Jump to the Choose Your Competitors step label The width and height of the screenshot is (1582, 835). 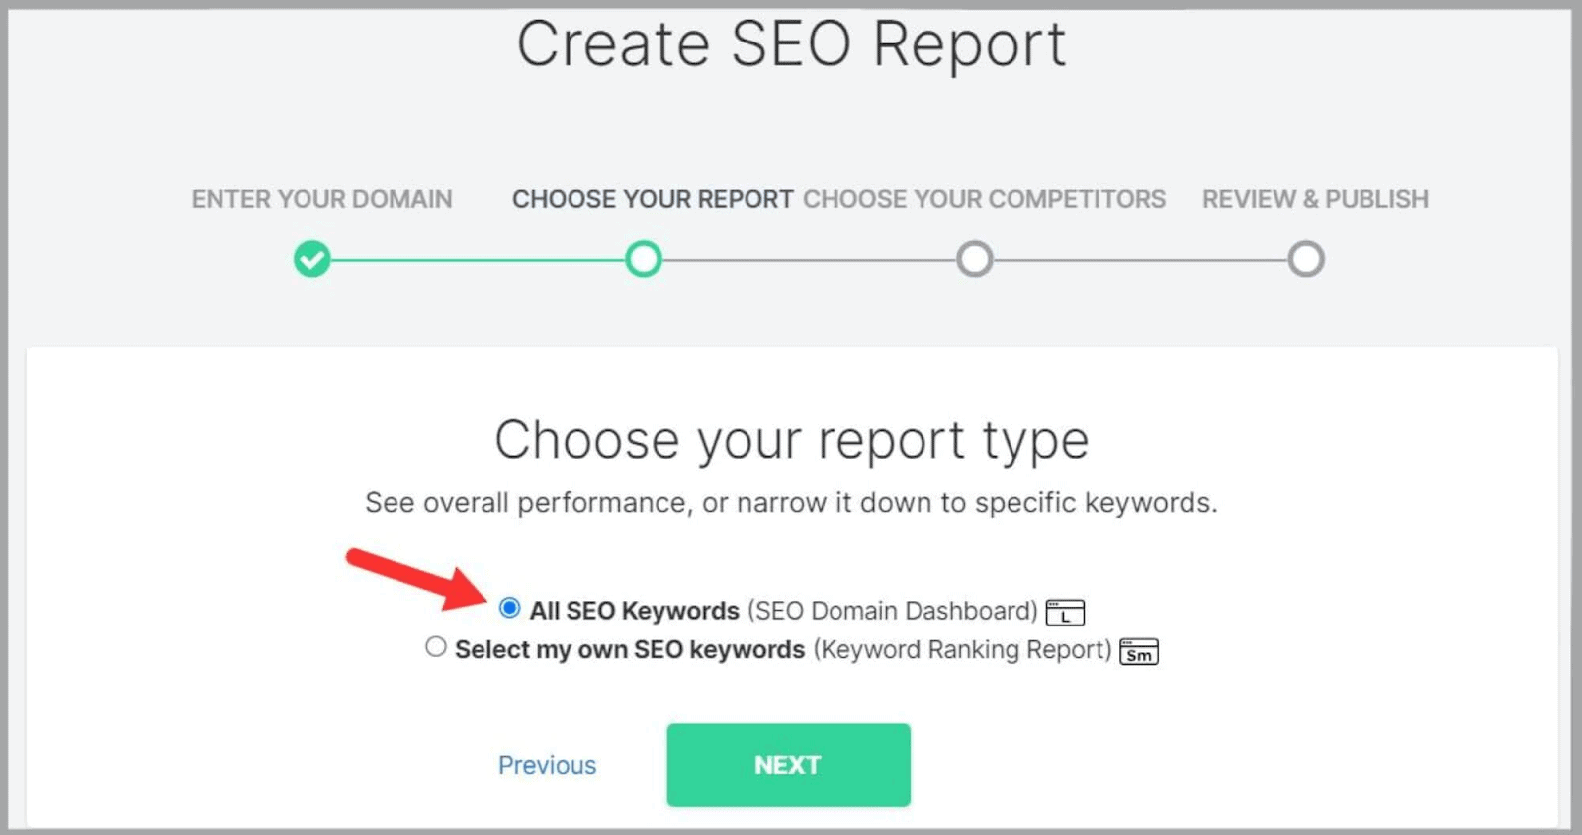tap(984, 199)
